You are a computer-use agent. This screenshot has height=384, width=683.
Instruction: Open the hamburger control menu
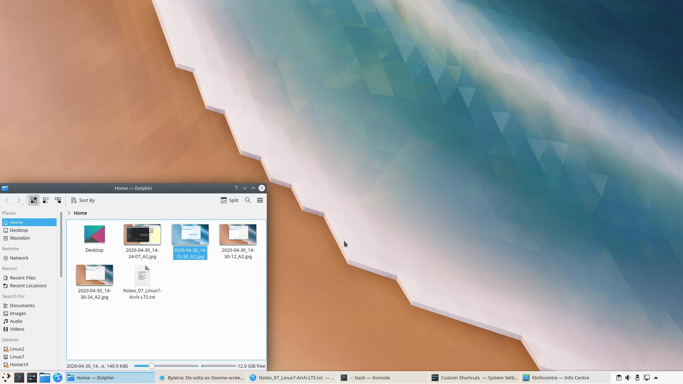pyautogui.click(x=260, y=200)
